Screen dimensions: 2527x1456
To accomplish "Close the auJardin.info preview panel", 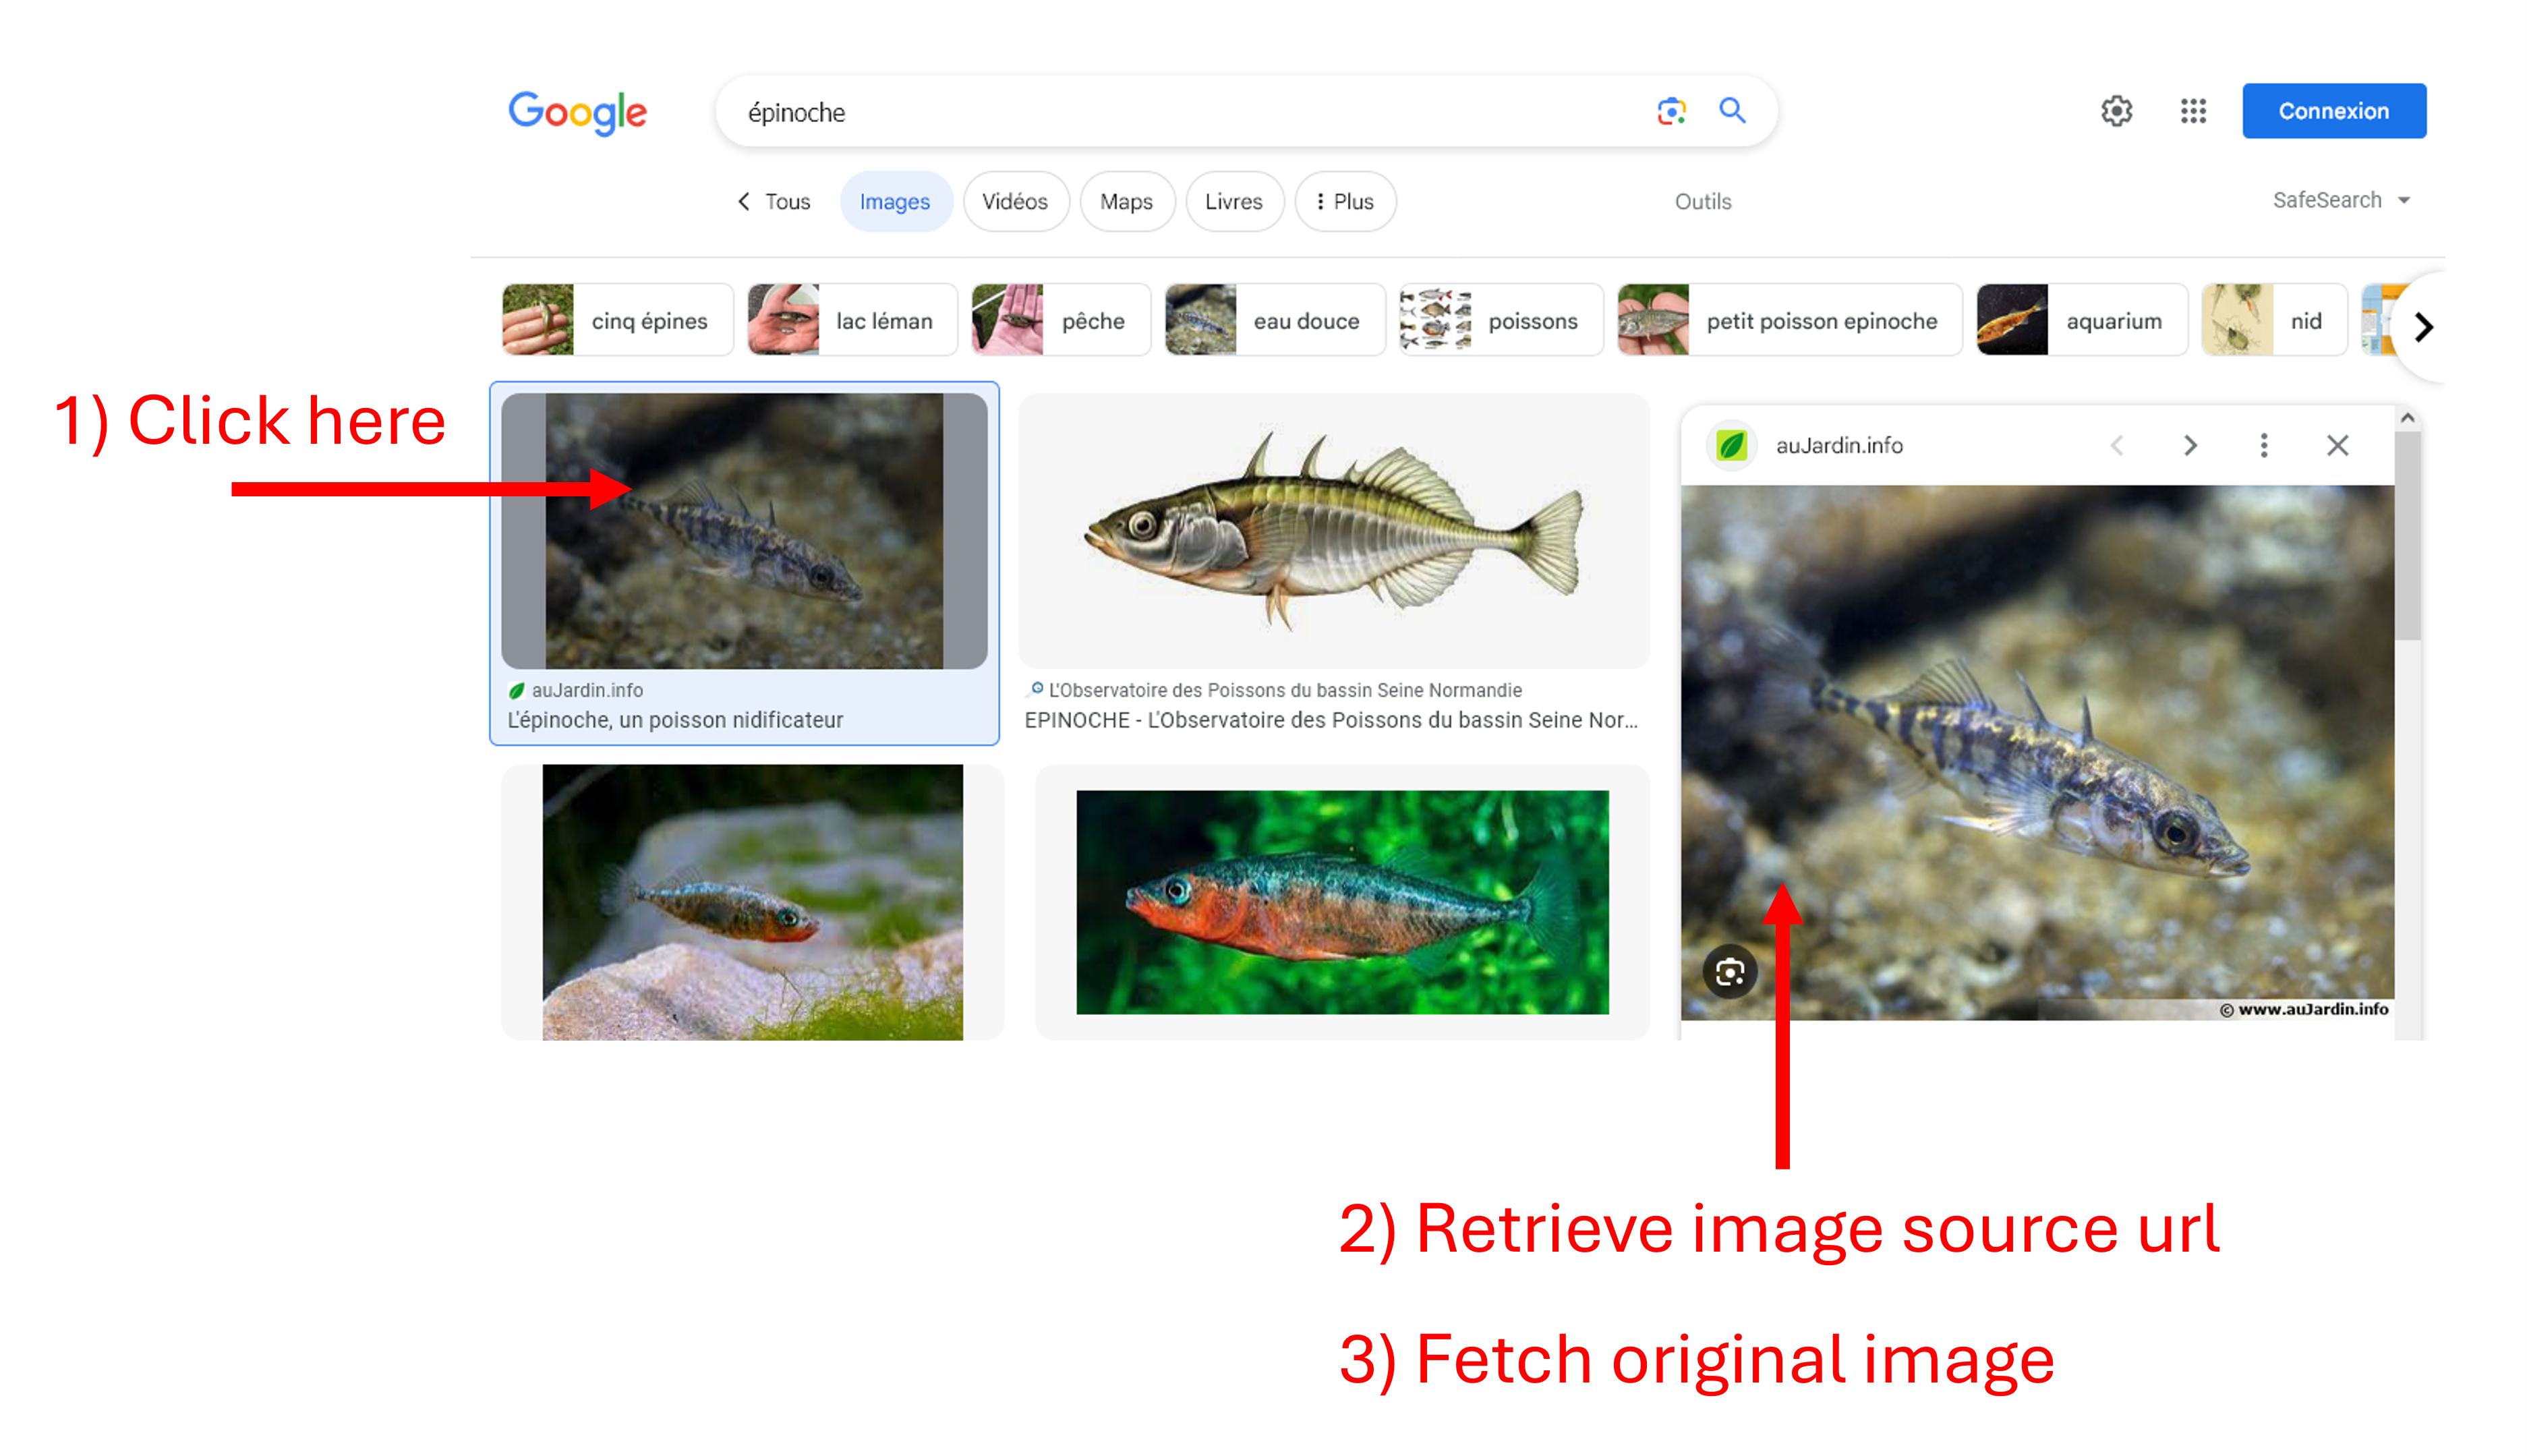I will coord(2337,446).
